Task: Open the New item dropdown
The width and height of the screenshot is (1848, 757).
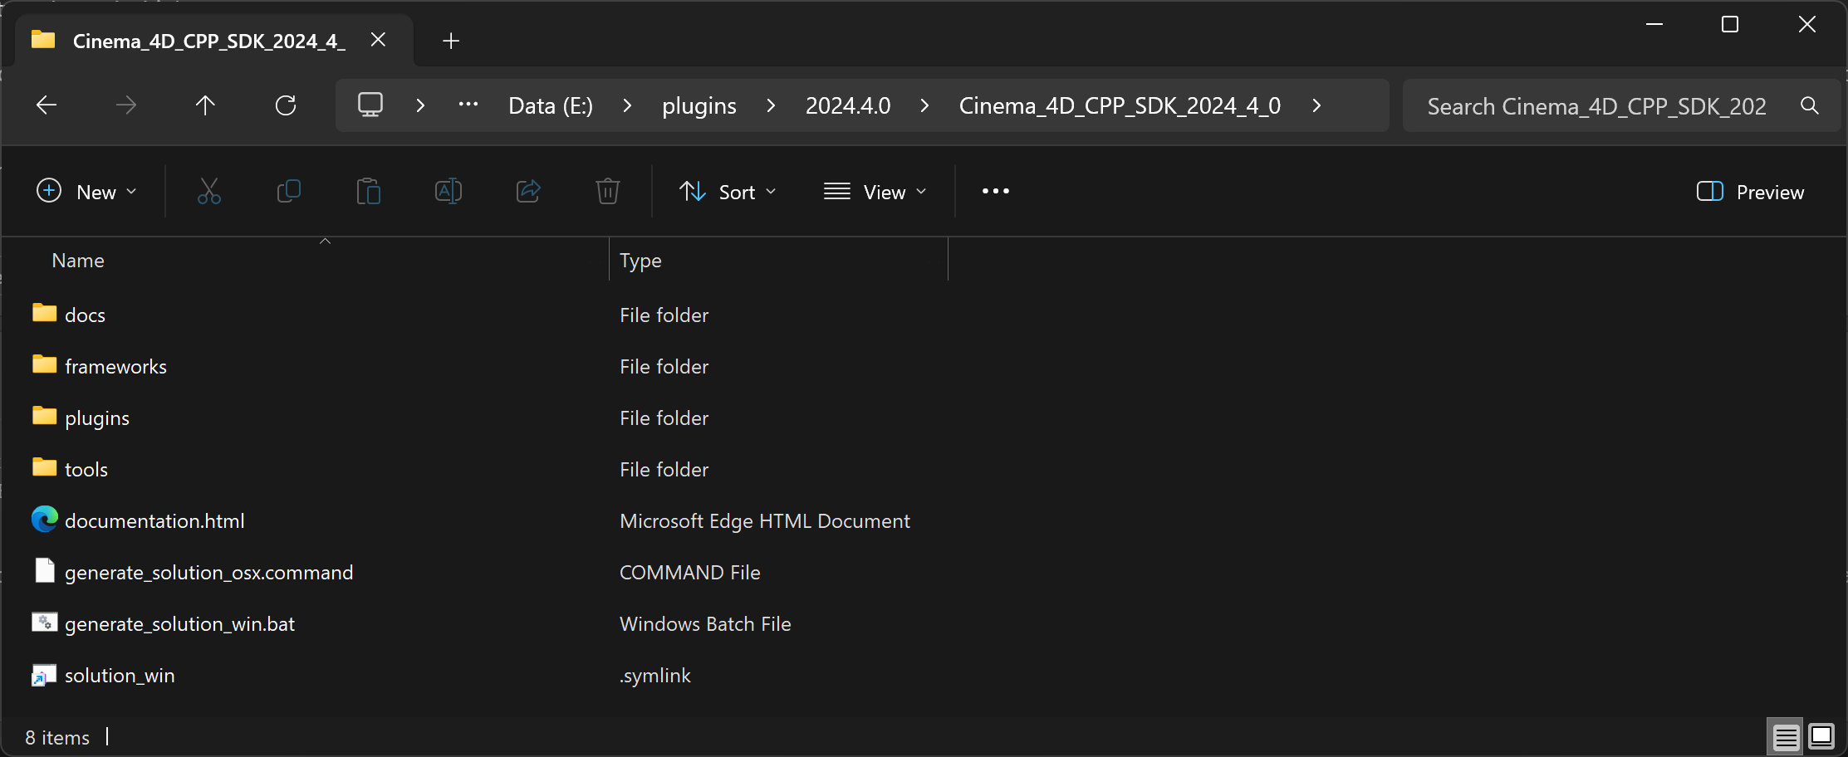Action: (86, 192)
